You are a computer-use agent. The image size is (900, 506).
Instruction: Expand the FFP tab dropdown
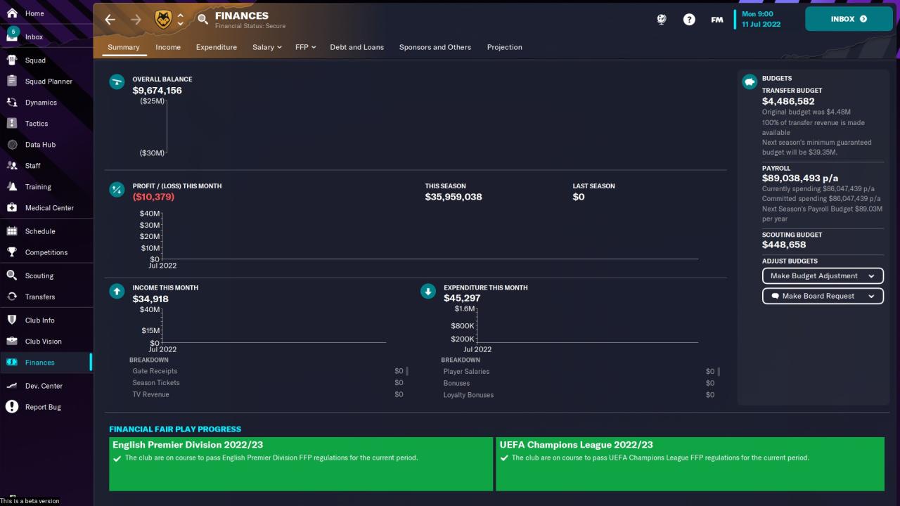coord(305,47)
